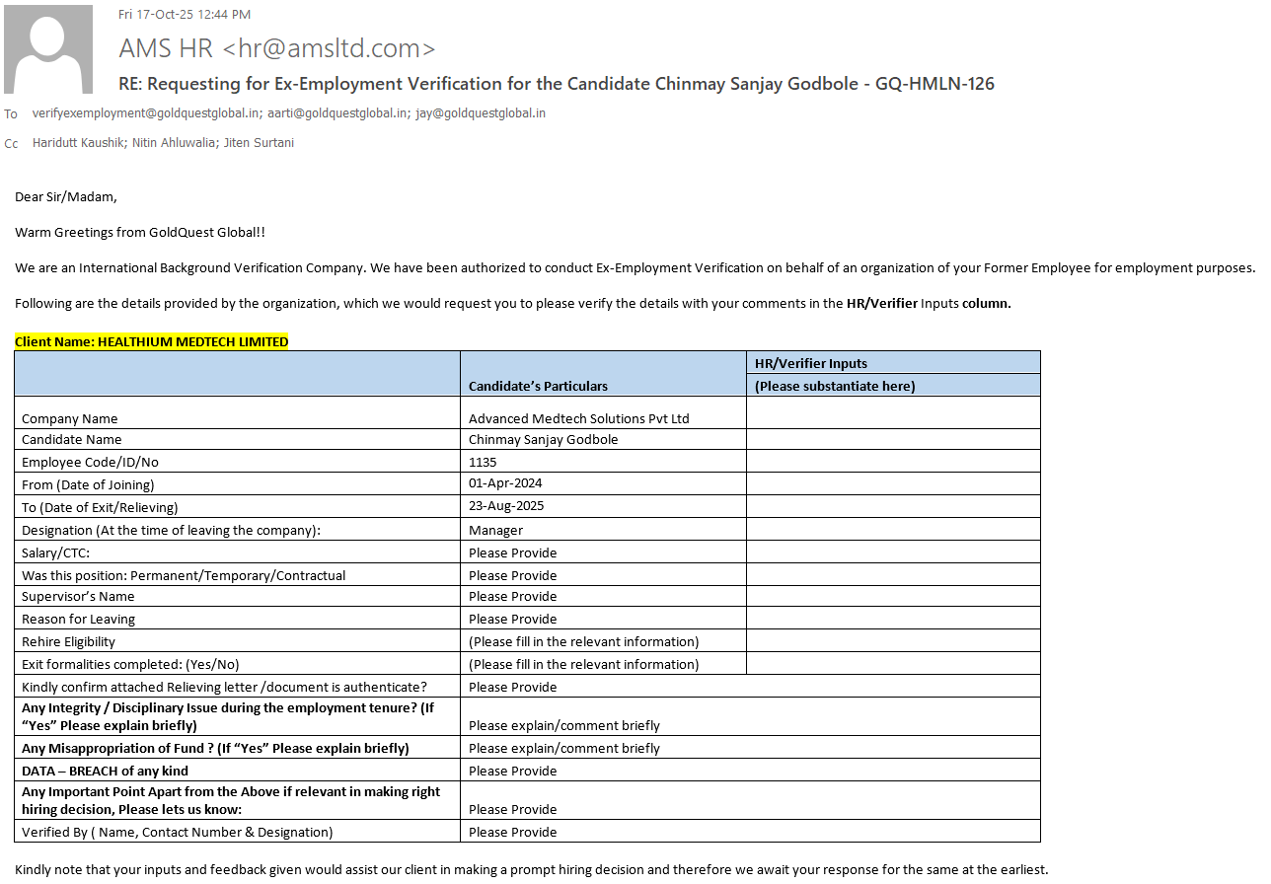Click the International Background Verification Company paragraph
The height and width of the screenshot is (884, 1271).
pos(635,267)
